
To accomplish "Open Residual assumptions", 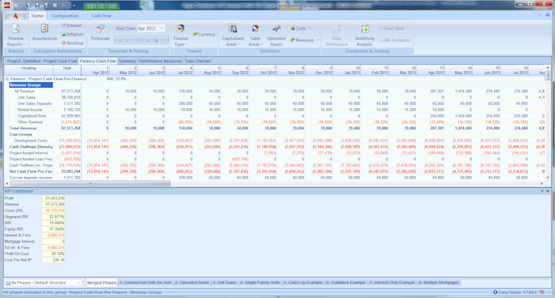I will (x=73, y=43).
